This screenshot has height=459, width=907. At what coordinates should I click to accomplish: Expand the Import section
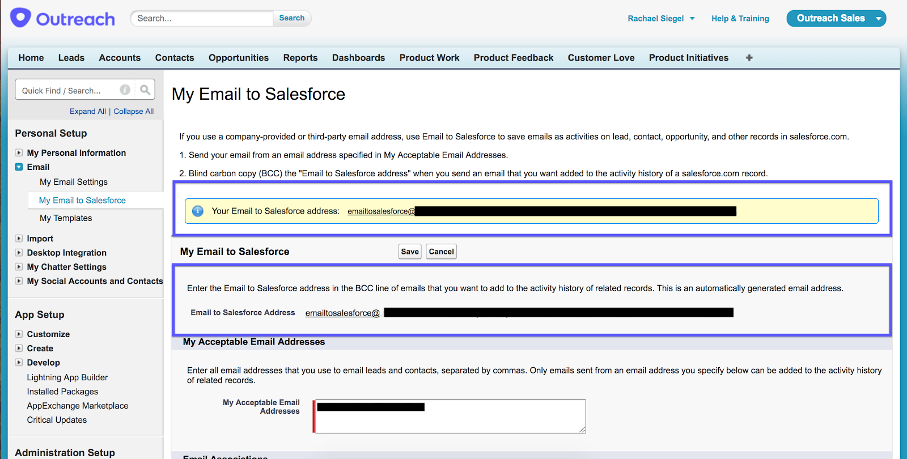(x=19, y=239)
